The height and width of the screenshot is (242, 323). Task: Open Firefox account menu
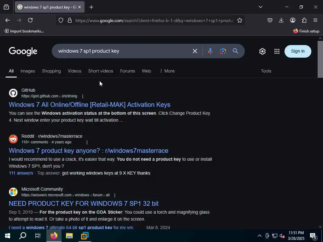click(x=292, y=20)
